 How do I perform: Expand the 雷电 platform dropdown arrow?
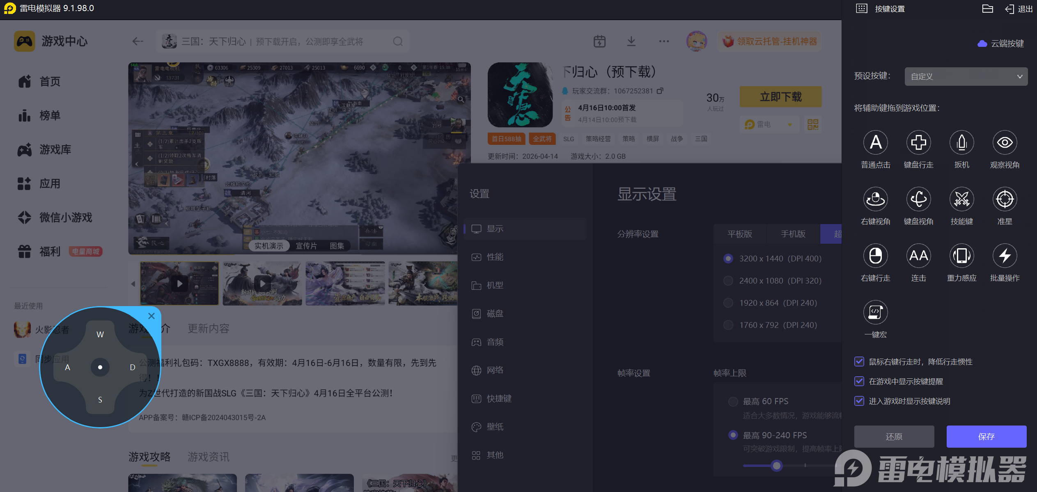pos(790,125)
